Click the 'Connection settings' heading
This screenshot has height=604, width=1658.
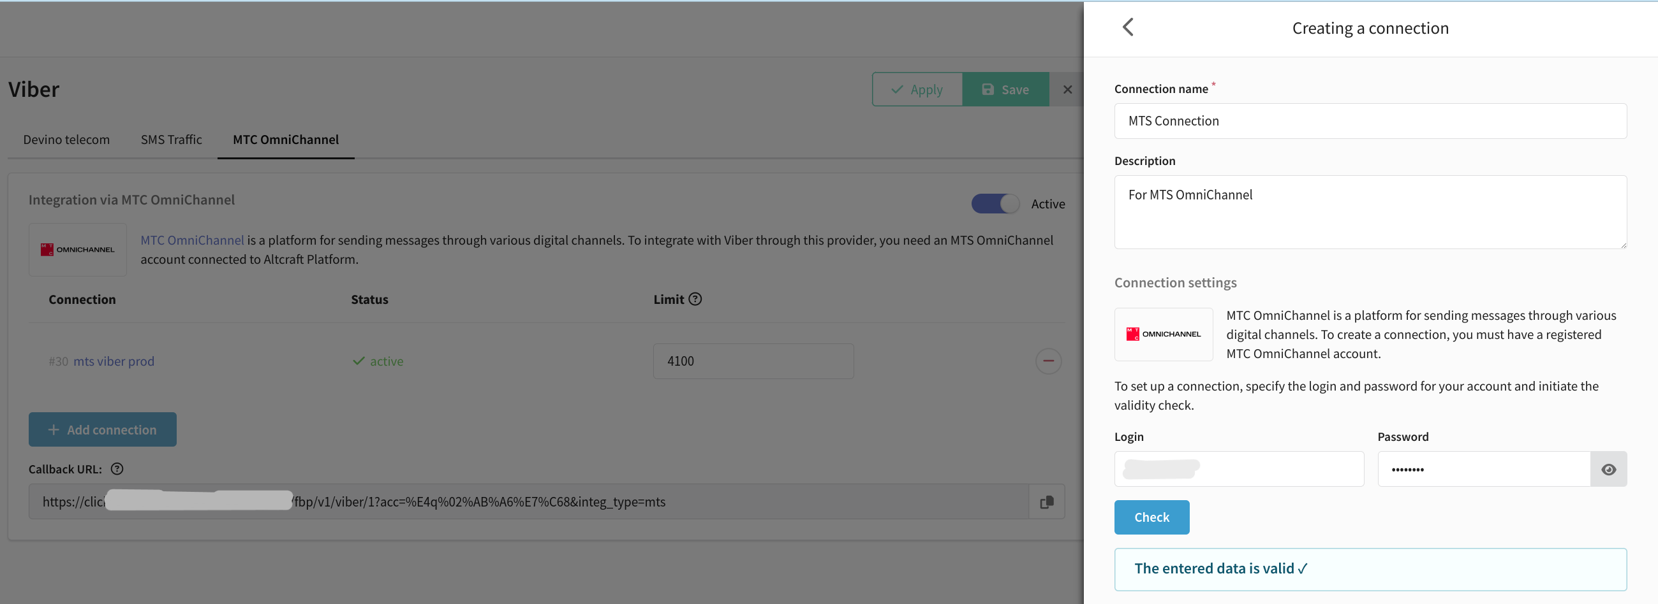tap(1175, 282)
